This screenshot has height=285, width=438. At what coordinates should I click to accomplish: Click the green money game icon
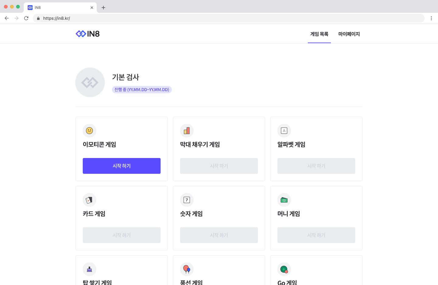(x=284, y=200)
